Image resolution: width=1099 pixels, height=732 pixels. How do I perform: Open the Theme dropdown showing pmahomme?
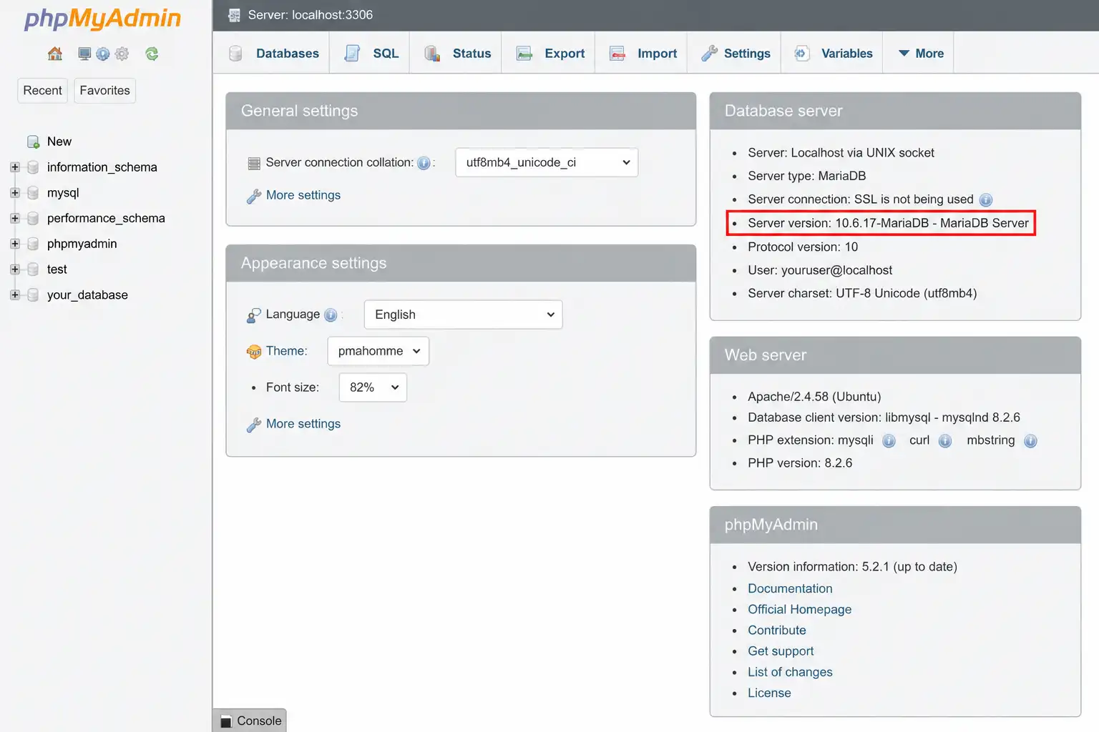pos(378,351)
